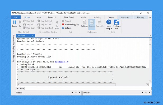Pin the Threads panel

tap(146, 93)
